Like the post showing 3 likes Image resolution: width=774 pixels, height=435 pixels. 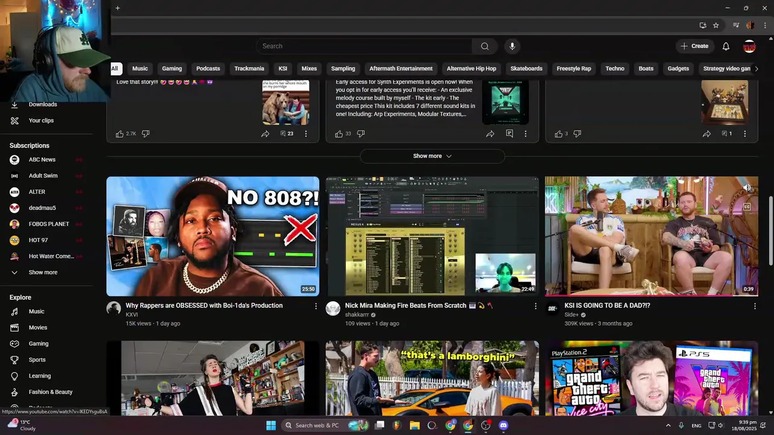point(559,134)
